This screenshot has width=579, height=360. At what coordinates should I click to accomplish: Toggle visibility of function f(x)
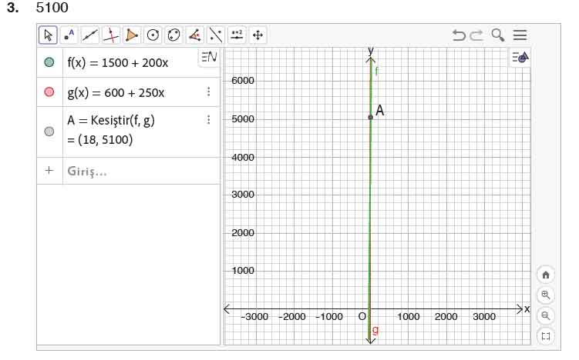click(50, 62)
